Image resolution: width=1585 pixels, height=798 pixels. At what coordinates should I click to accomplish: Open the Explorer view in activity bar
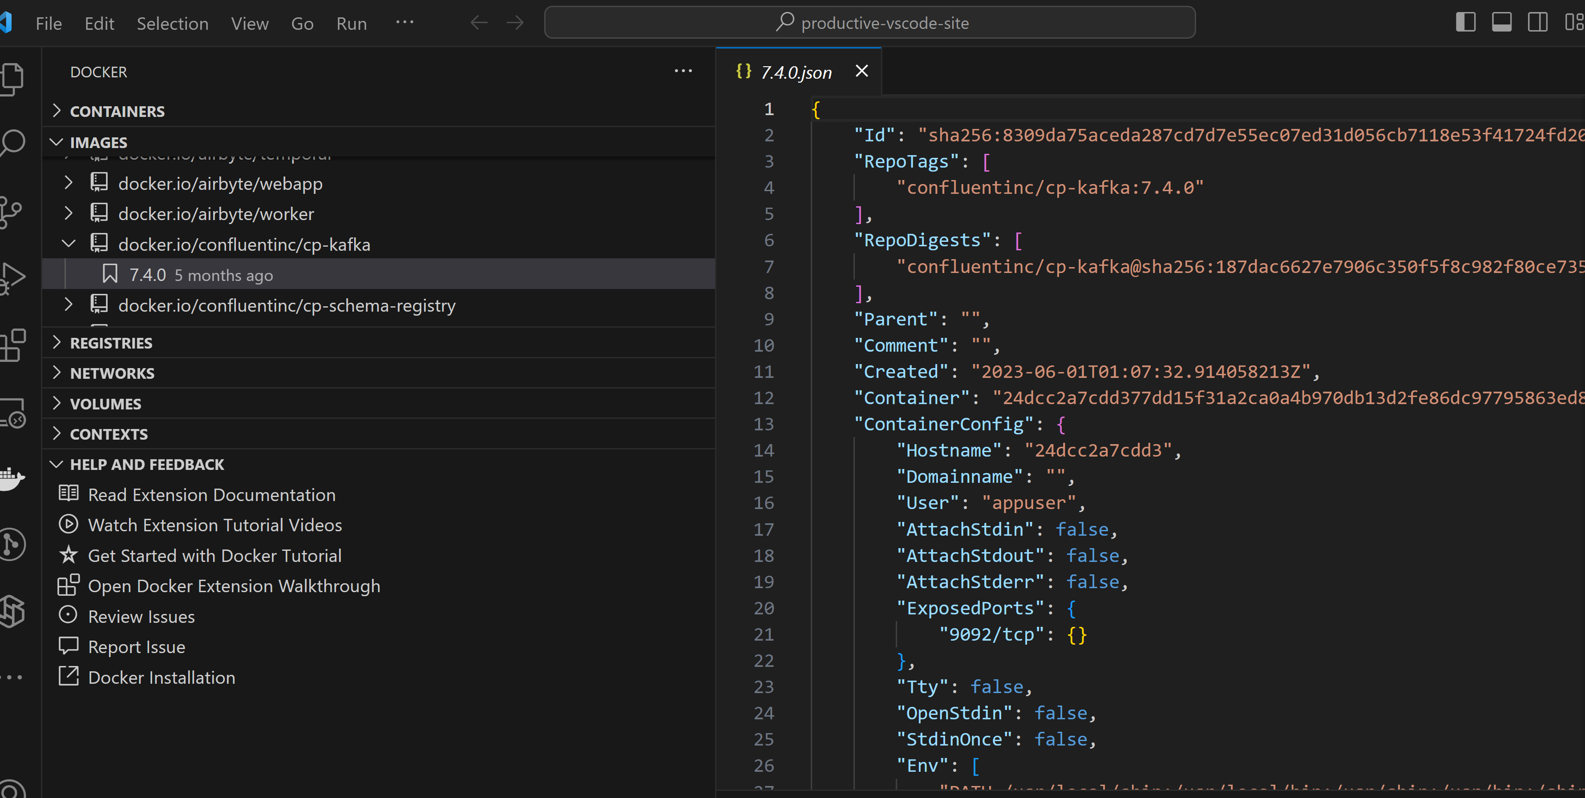tap(12, 79)
